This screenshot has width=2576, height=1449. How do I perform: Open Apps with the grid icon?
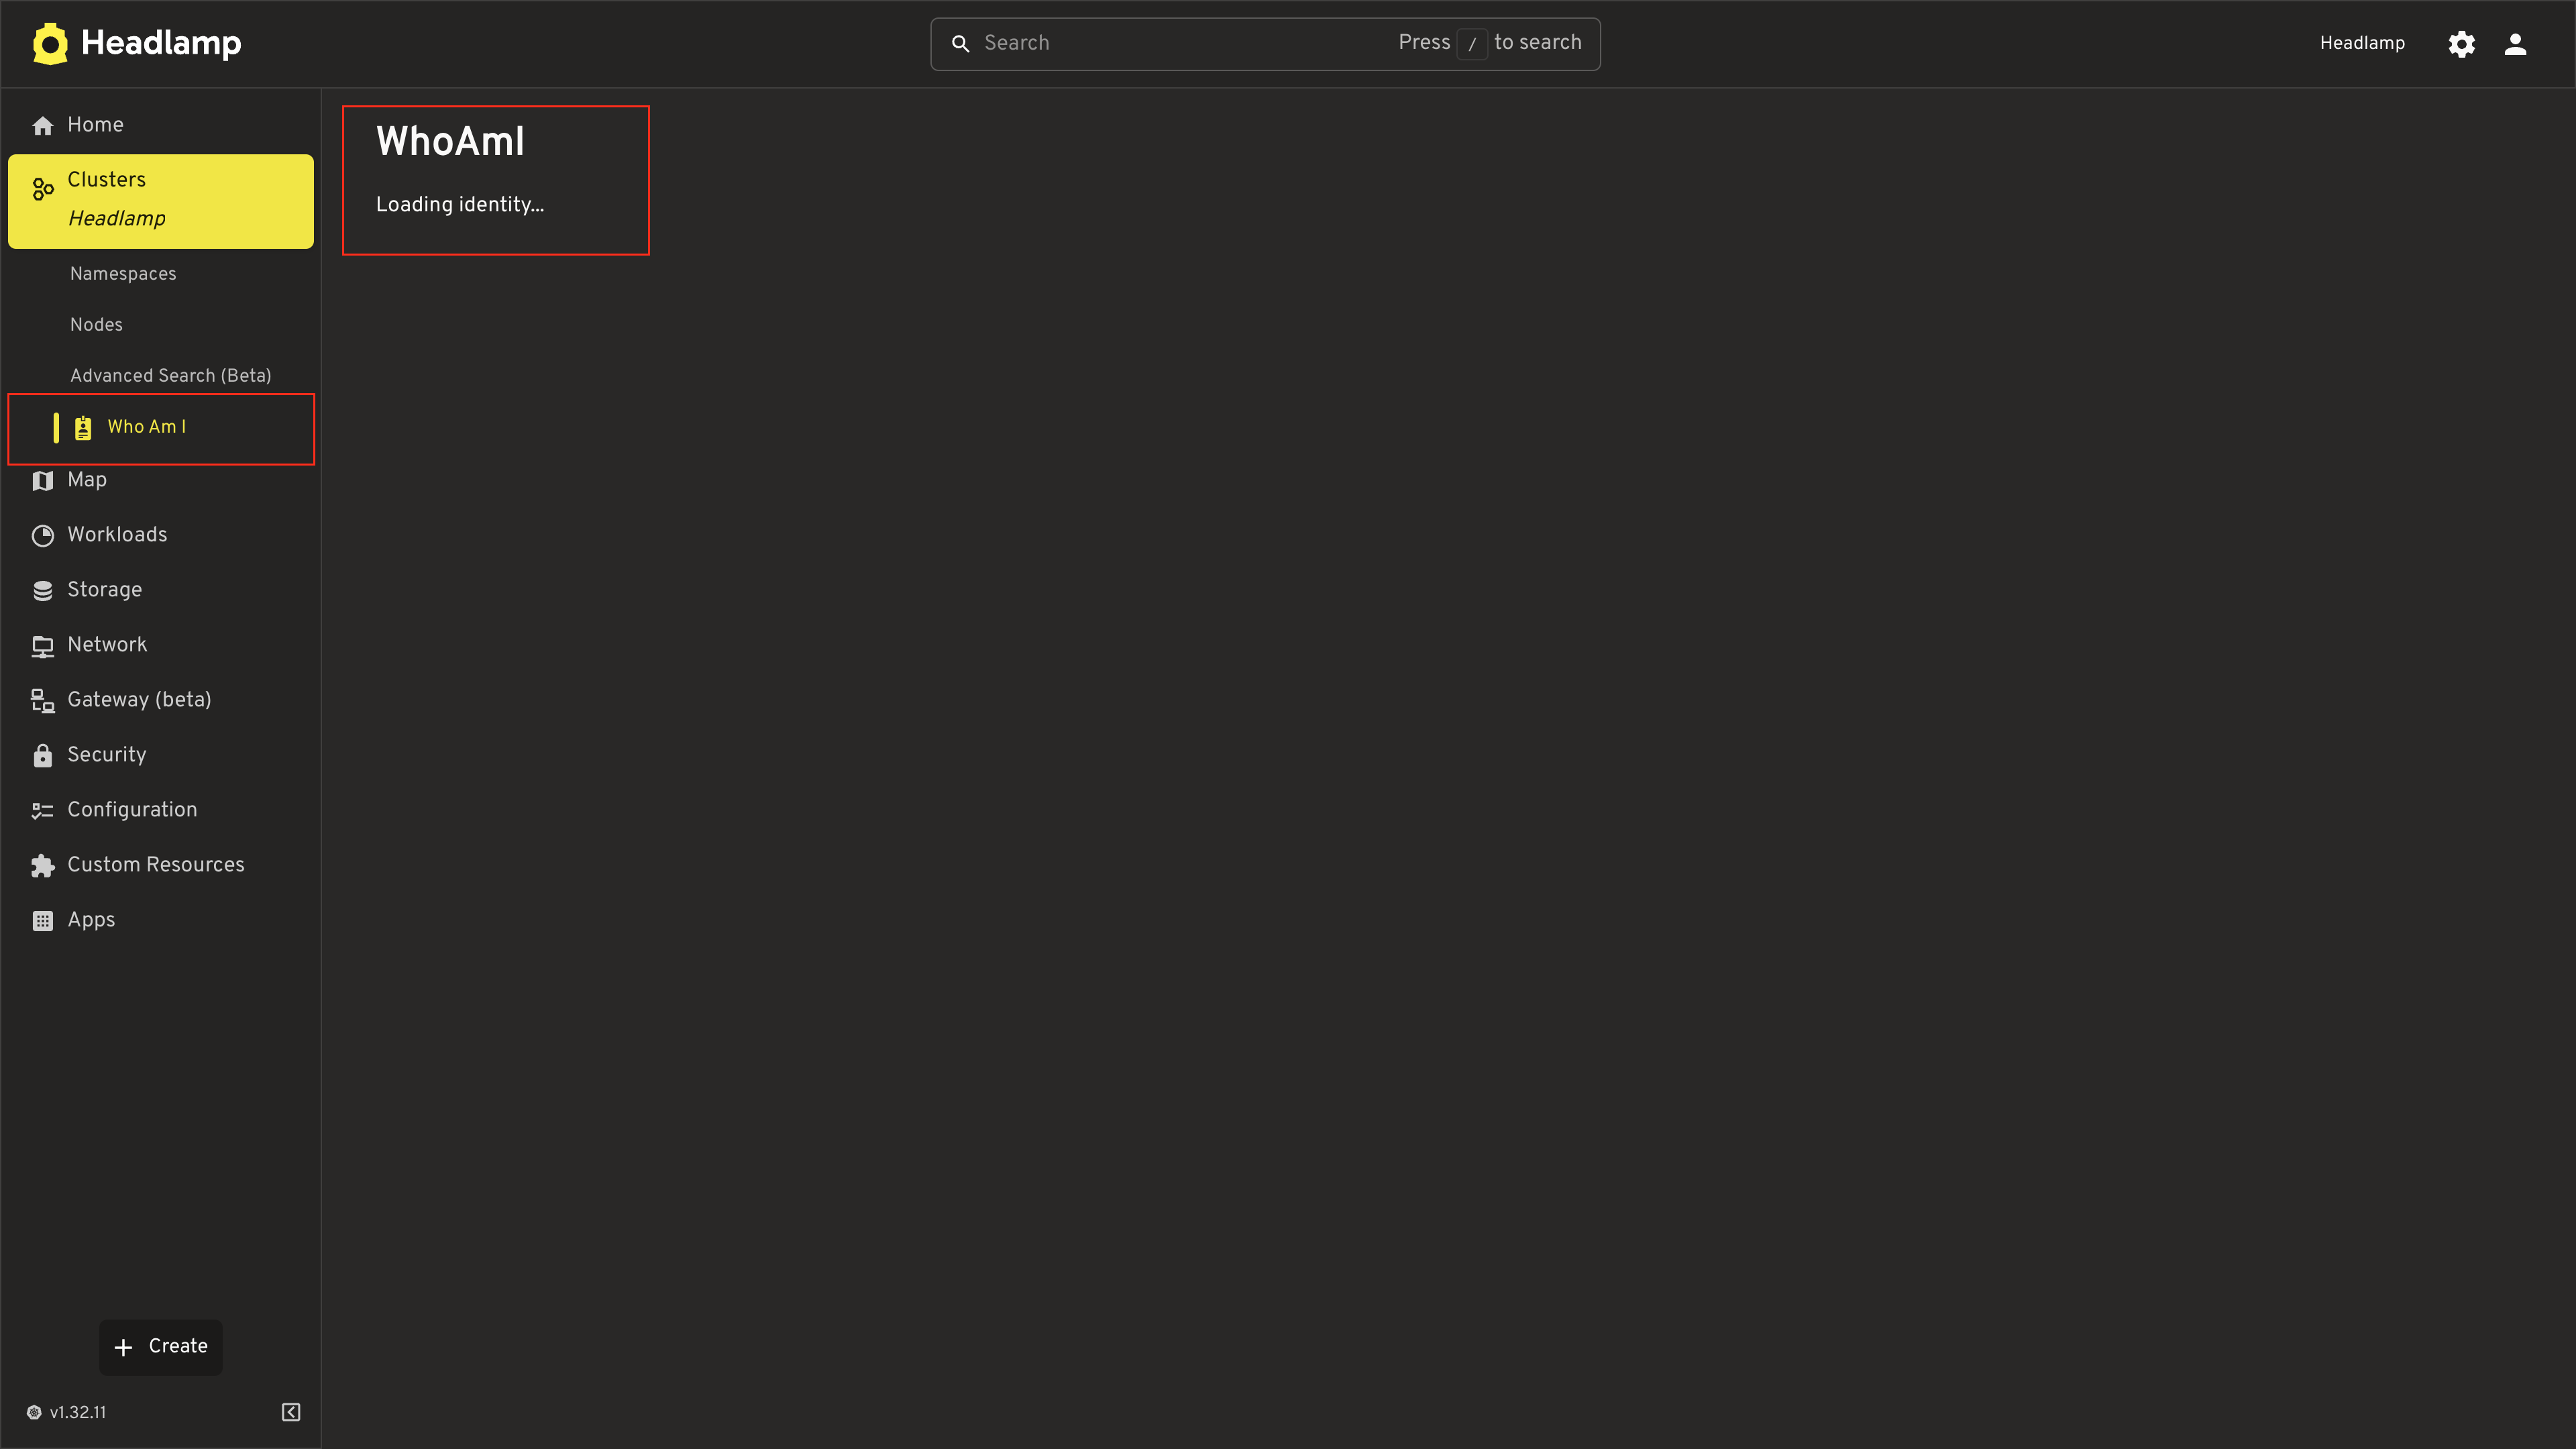42,920
